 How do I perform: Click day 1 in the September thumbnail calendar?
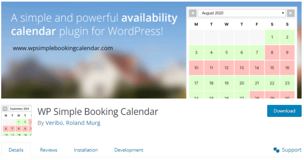(x=19, y=122)
